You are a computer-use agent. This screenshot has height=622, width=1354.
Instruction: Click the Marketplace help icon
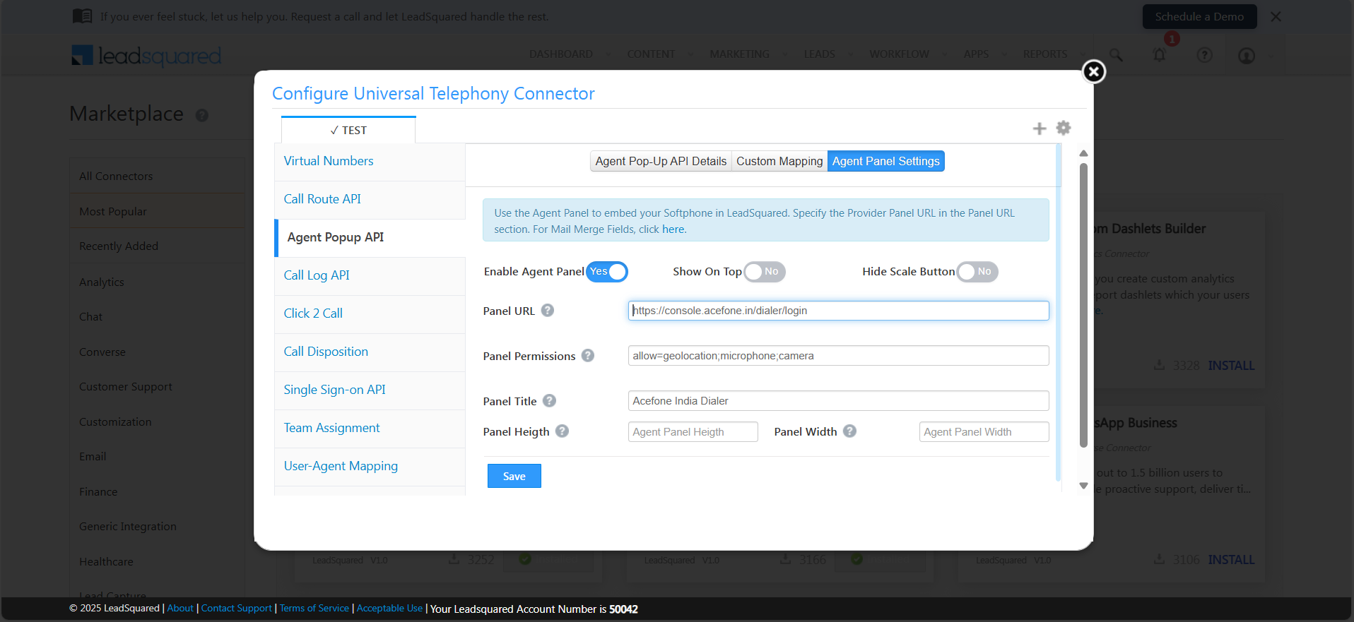[x=202, y=115]
